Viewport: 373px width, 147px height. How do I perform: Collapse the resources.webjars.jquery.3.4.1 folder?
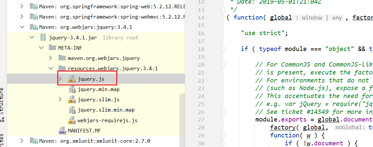pos(51,69)
